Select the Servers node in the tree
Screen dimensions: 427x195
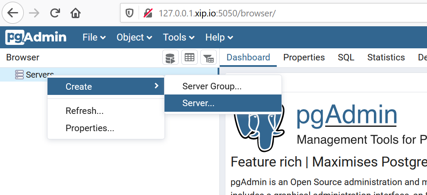(x=40, y=75)
